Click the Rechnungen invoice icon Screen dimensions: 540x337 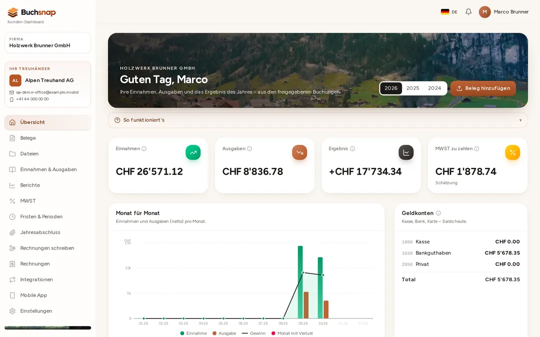[12, 264]
